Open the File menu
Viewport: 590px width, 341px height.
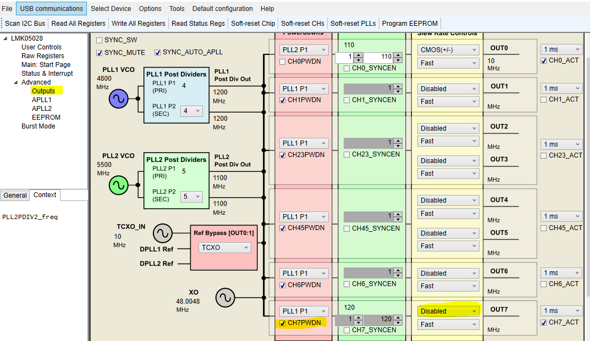7,8
